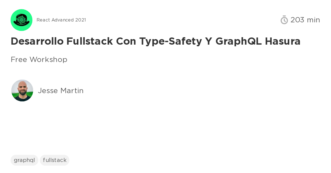Enable filtering by the graphql topic chip
This screenshot has height=173, width=331.
[24, 160]
